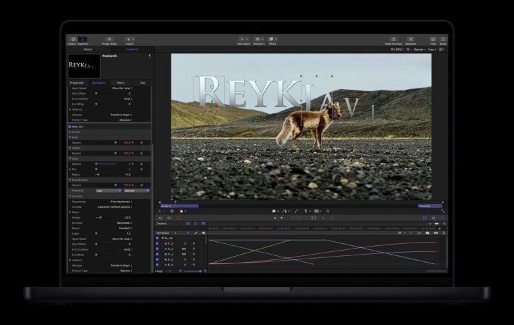
Task: Click the pencil sketch keyframes icon
Action: pos(195,233)
